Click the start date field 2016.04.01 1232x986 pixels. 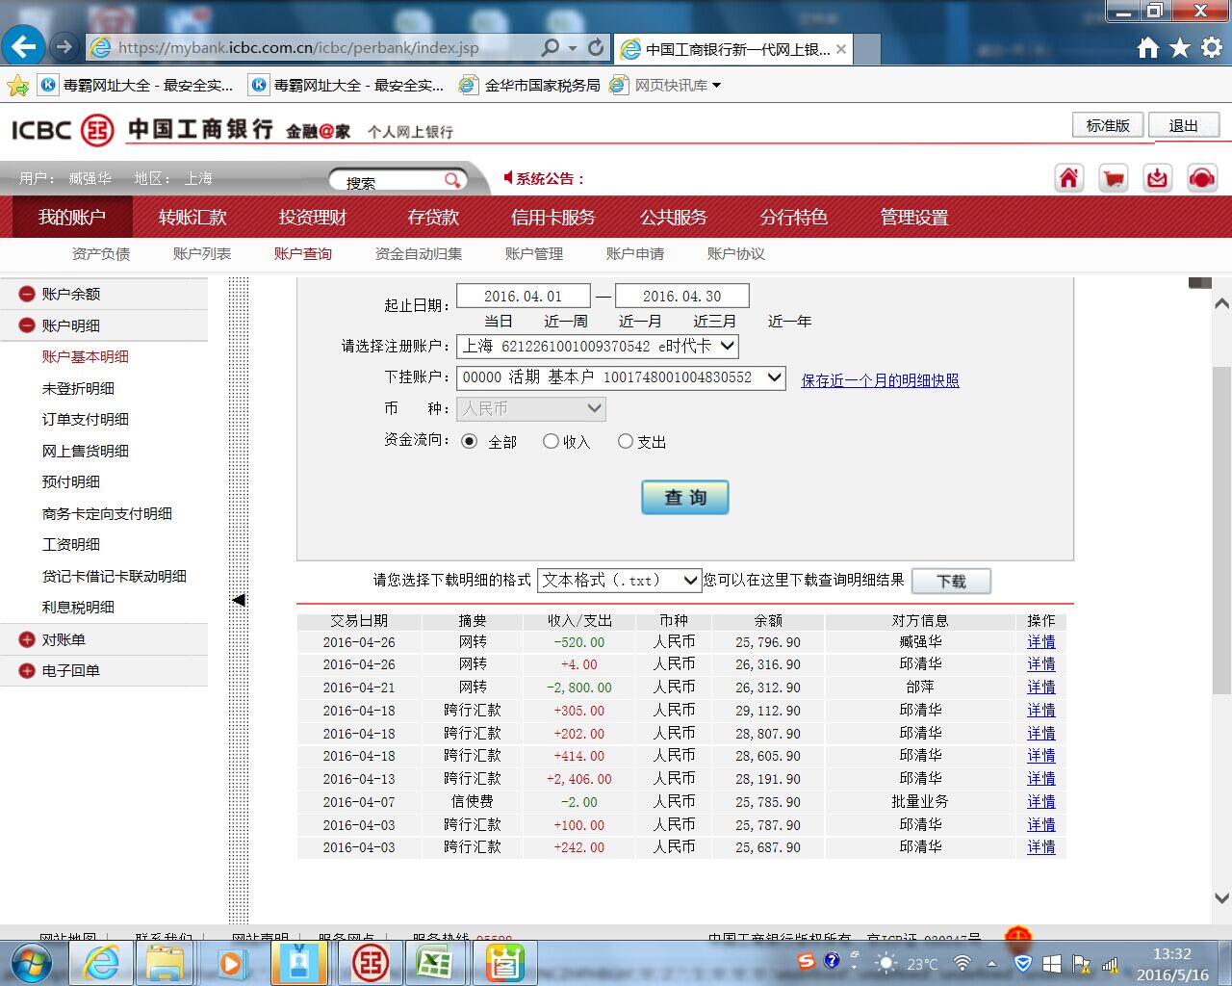pos(523,296)
